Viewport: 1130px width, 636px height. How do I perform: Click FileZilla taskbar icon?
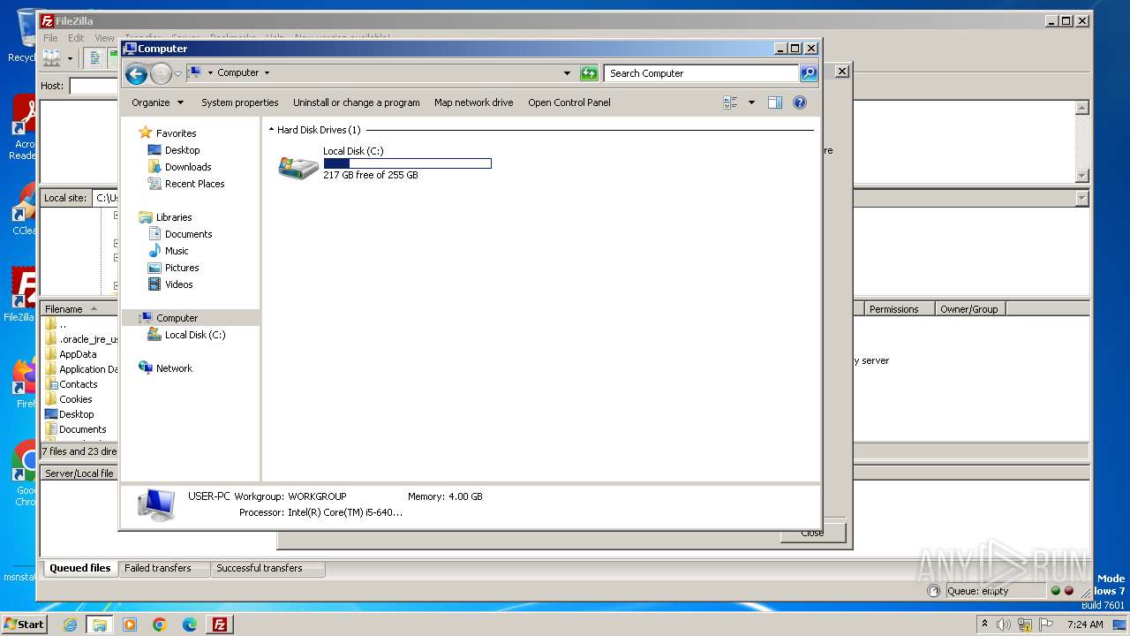tap(220, 625)
